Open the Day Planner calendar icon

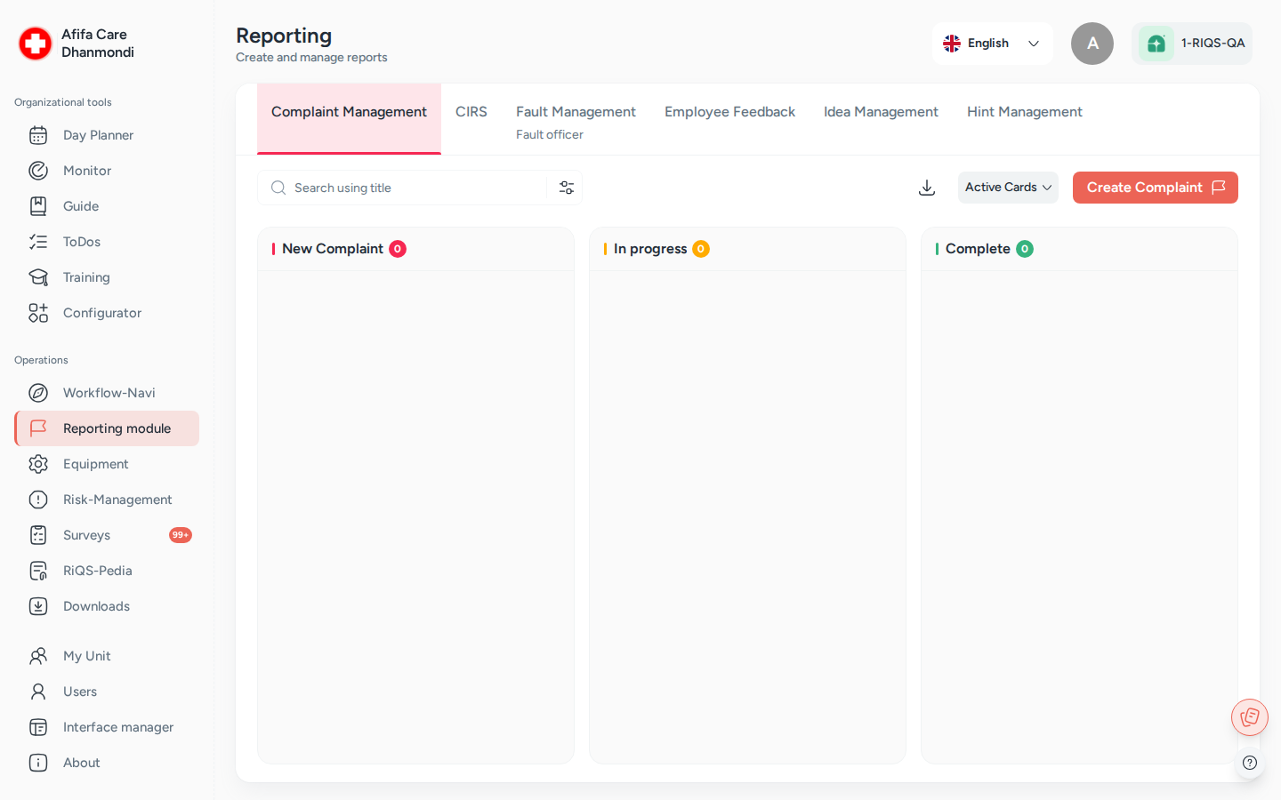point(38,135)
